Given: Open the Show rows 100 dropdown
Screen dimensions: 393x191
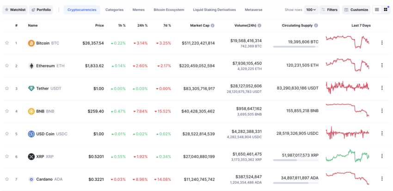Looking at the screenshot, I should coord(311,10).
